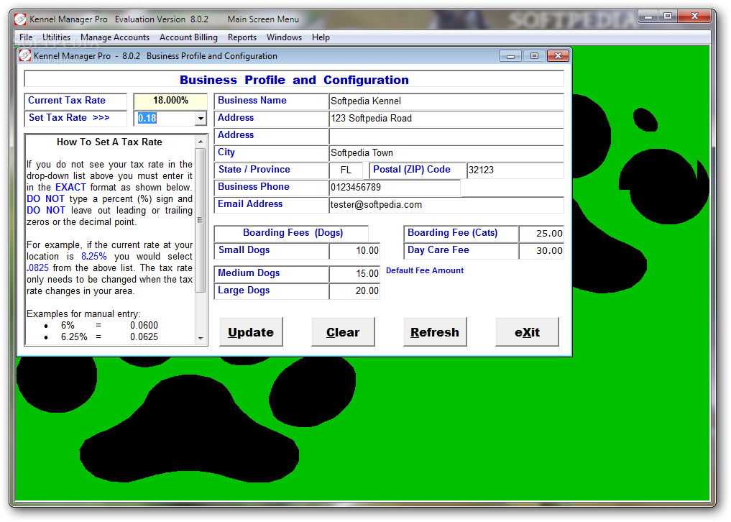
Task: Click the 8.25% example in help text
Action: click(x=93, y=256)
